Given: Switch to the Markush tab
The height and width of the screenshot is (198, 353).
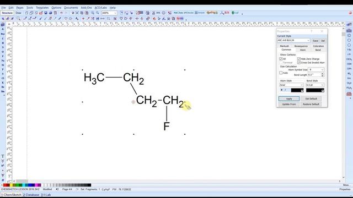Looking at the screenshot, I should [285, 46].
